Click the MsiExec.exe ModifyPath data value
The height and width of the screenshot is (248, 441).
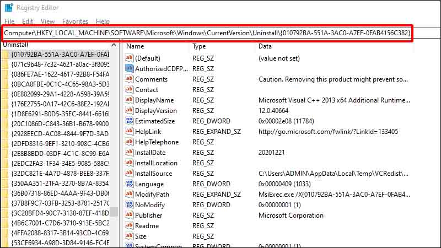point(334,195)
